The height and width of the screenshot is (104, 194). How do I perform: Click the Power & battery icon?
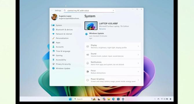click(88, 80)
